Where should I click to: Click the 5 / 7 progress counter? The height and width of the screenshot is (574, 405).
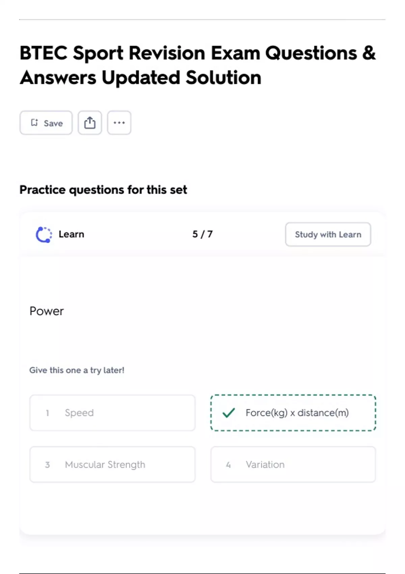pos(202,234)
